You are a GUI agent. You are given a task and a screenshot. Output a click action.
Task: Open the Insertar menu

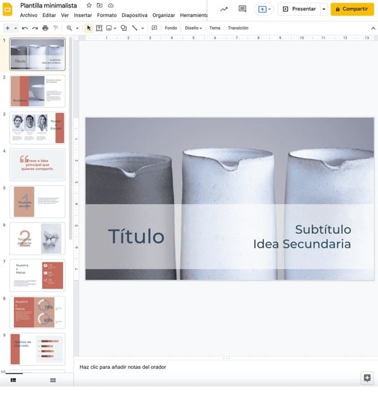point(83,15)
